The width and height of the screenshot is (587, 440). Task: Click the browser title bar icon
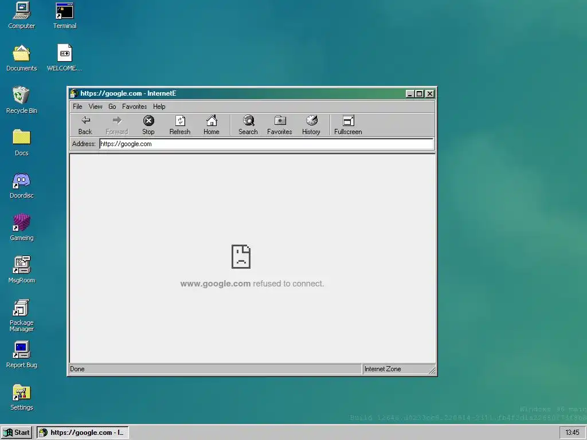(74, 93)
